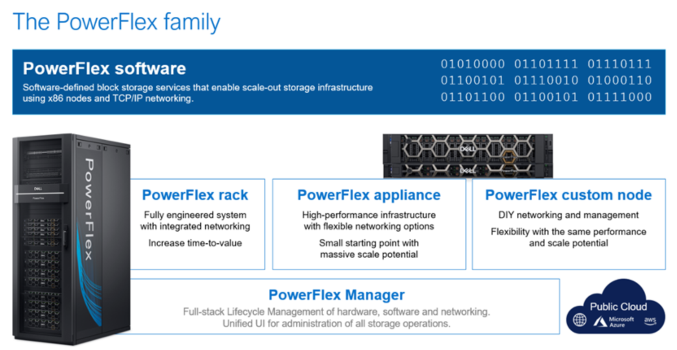Click the 'Public Cloud' label

coord(618,307)
